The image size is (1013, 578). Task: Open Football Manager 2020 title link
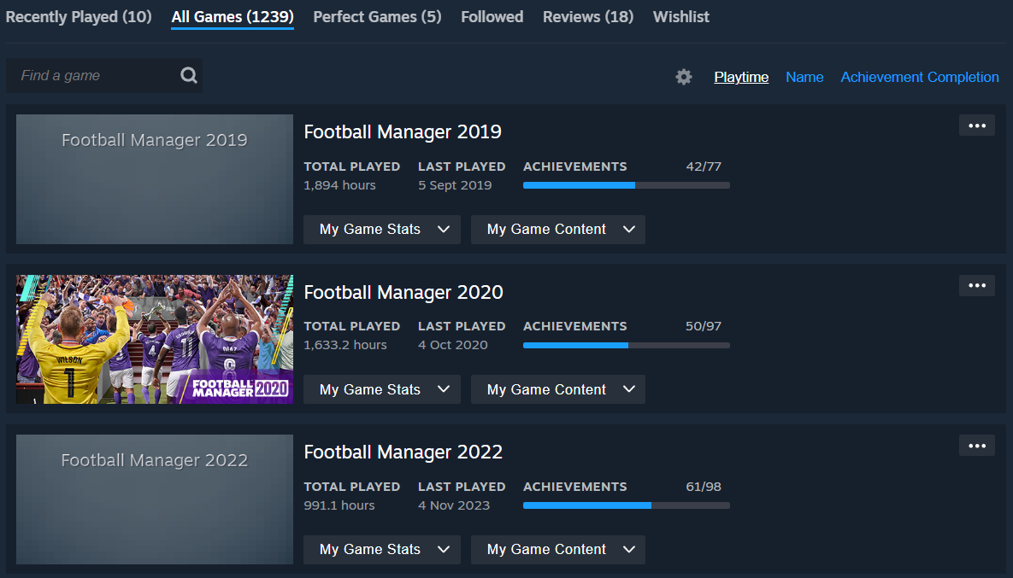(x=403, y=292)
